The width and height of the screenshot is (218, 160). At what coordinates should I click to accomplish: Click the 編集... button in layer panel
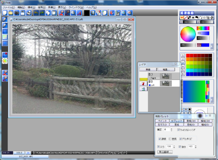click(x=166, y=69)
